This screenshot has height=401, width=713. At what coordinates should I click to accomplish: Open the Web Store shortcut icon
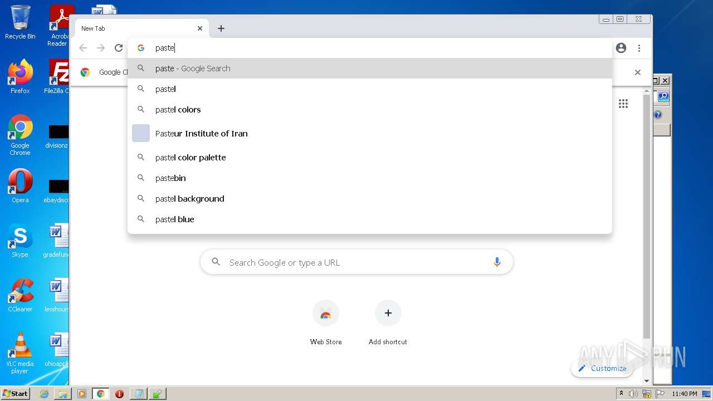(x=326, y=314)
